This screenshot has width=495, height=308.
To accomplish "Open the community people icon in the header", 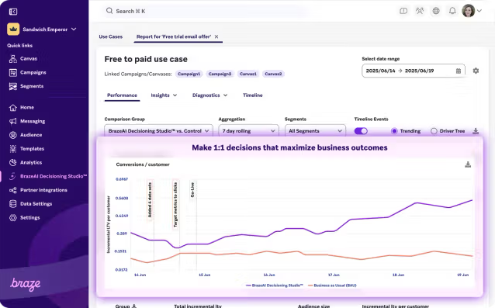I will (420, 11).
